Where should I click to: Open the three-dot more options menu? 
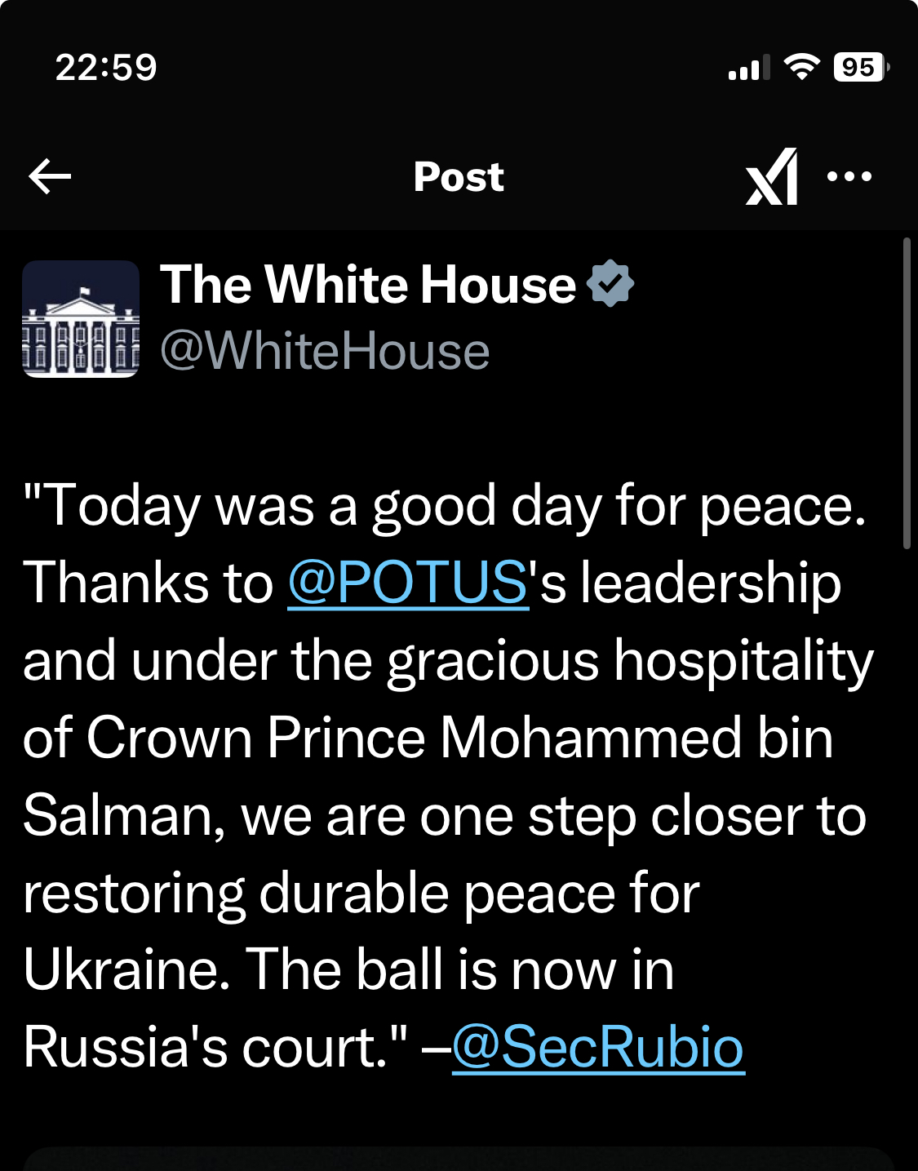pyautogui.click(x=849, y=176)
